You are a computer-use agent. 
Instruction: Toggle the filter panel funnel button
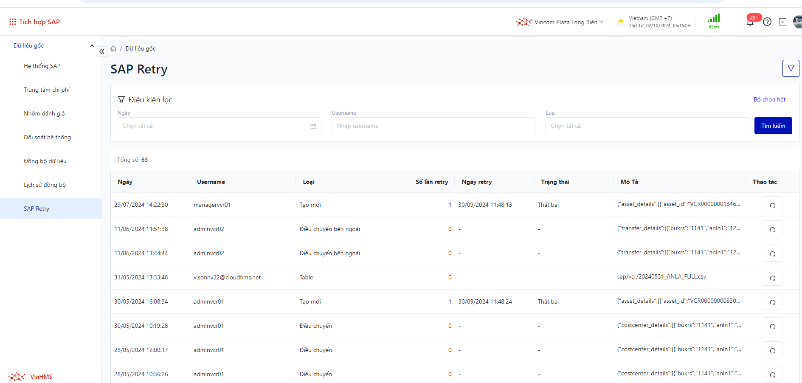point(791,68)
